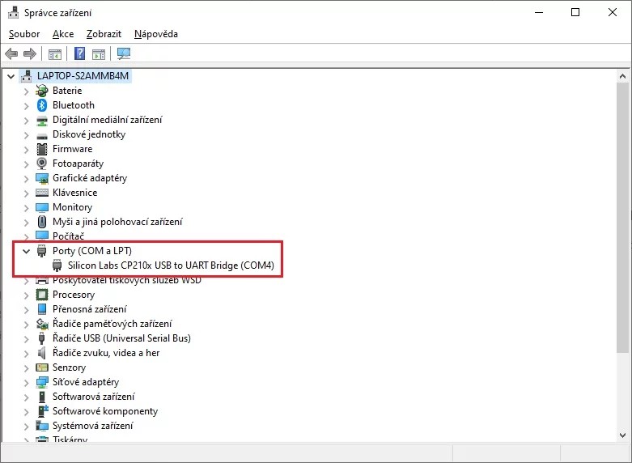
Task: Select Řadiče paměťových zařízení
Action: pyautogui.click(x=112, y=324)
